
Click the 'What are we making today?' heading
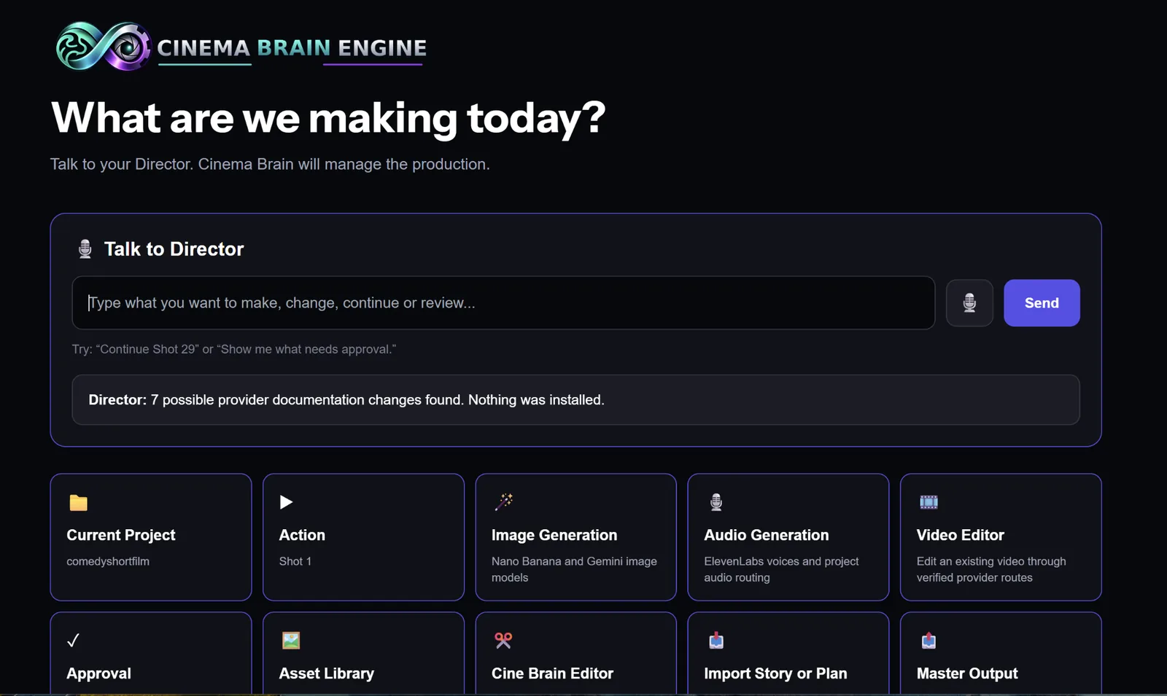click(328, 118)
